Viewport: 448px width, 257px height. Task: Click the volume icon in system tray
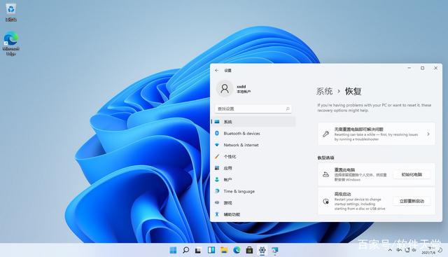point(414,250)
